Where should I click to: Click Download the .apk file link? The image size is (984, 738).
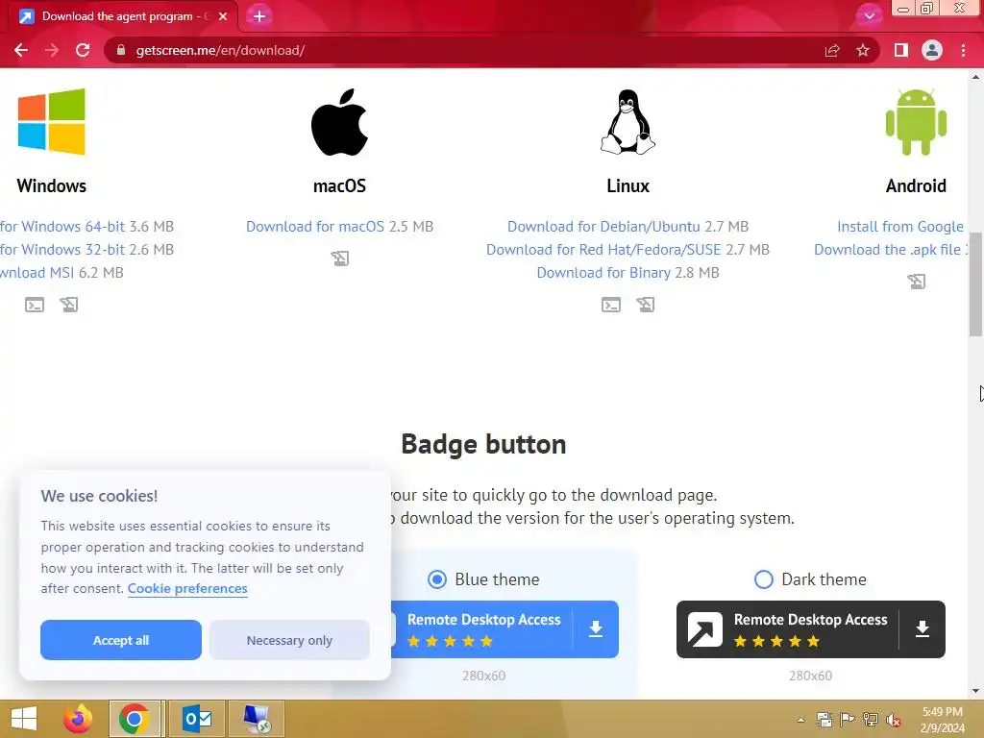[x=887, y=250]
